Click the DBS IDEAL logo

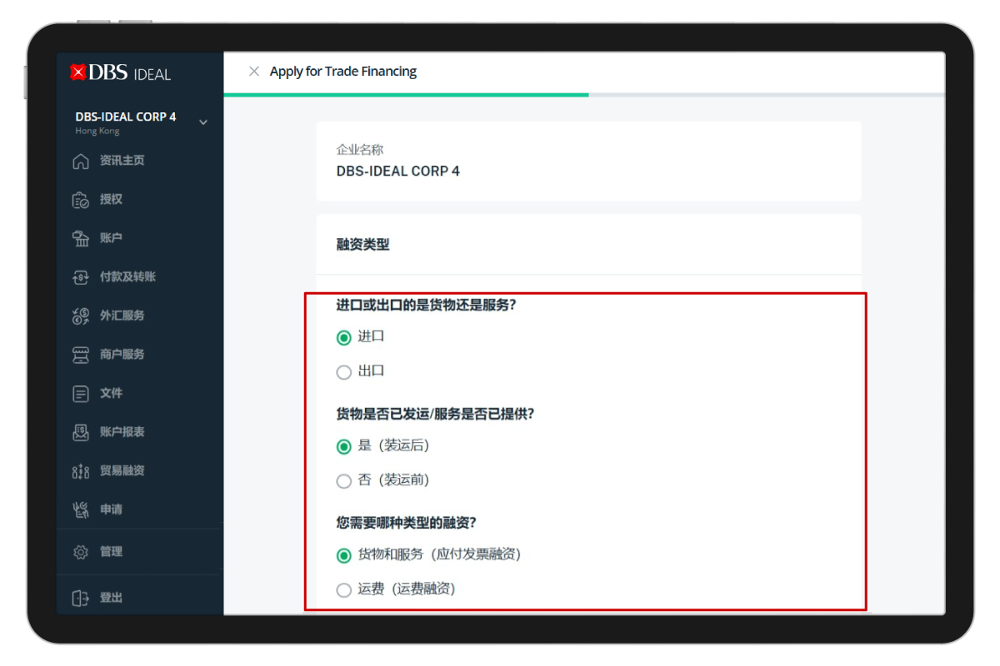point(121,73)
